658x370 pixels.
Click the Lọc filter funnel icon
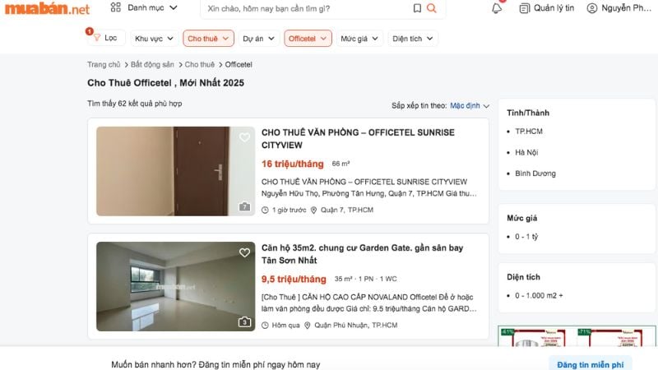click(97, 38)
